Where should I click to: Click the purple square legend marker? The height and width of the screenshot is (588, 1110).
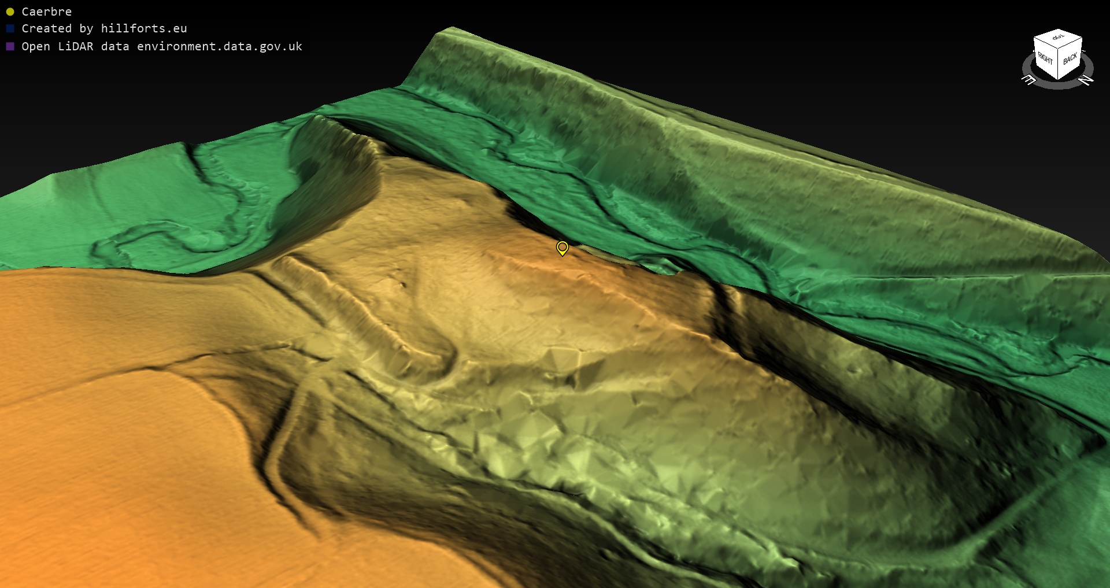[10, 46]
